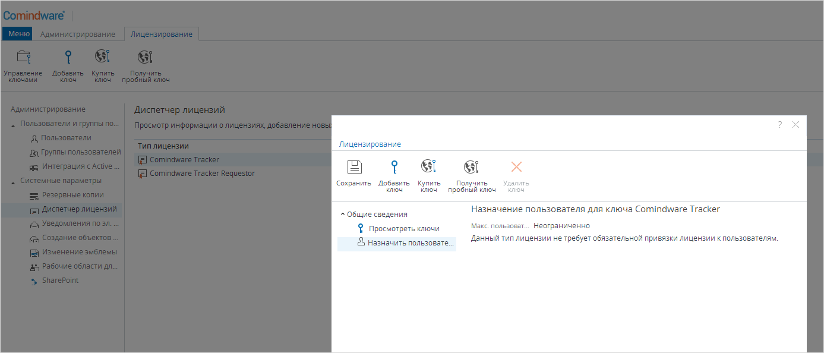The image size is (824, 353).
Task: Click Save (Сохранить) floppy icon in dialog
Action: tap(354, 167)
